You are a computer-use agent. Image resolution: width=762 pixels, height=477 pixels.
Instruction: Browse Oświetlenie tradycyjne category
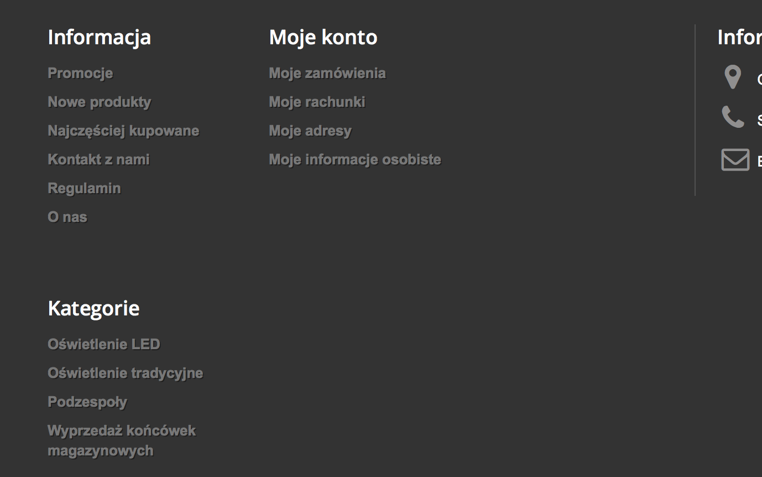pyautogui.click(x=126, y=373)
